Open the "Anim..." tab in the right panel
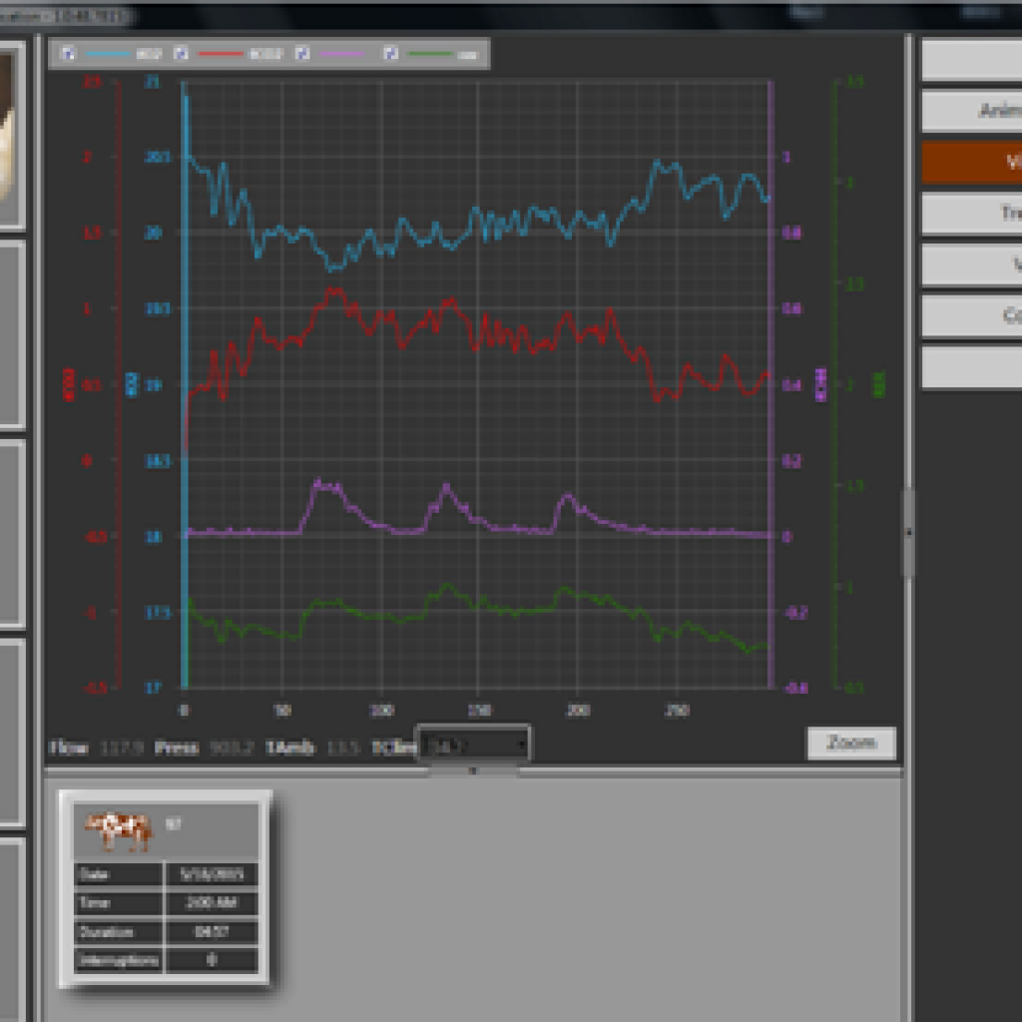 click(x=970, y=111)
